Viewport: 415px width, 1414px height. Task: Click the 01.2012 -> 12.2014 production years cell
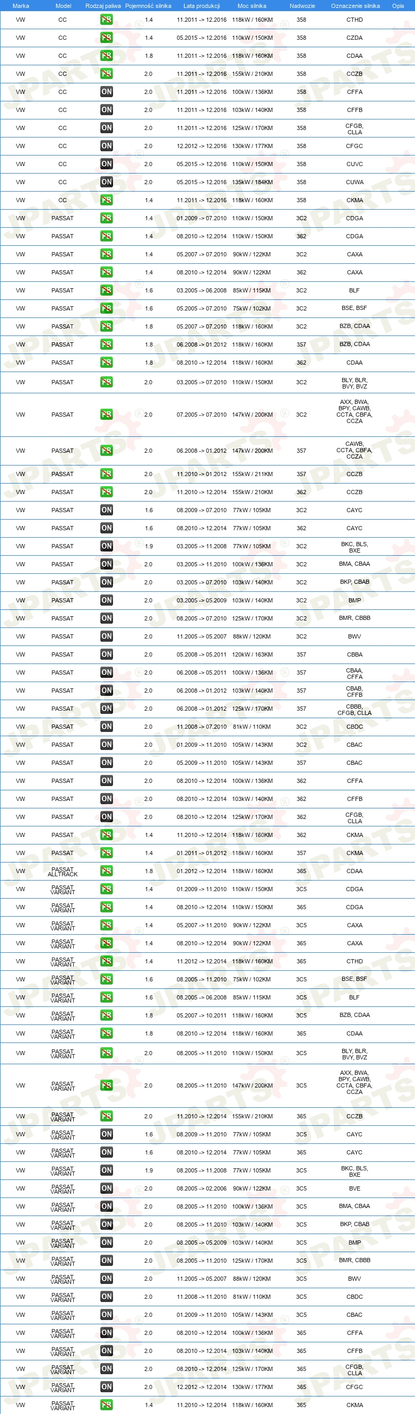click(x=202, y=871)
